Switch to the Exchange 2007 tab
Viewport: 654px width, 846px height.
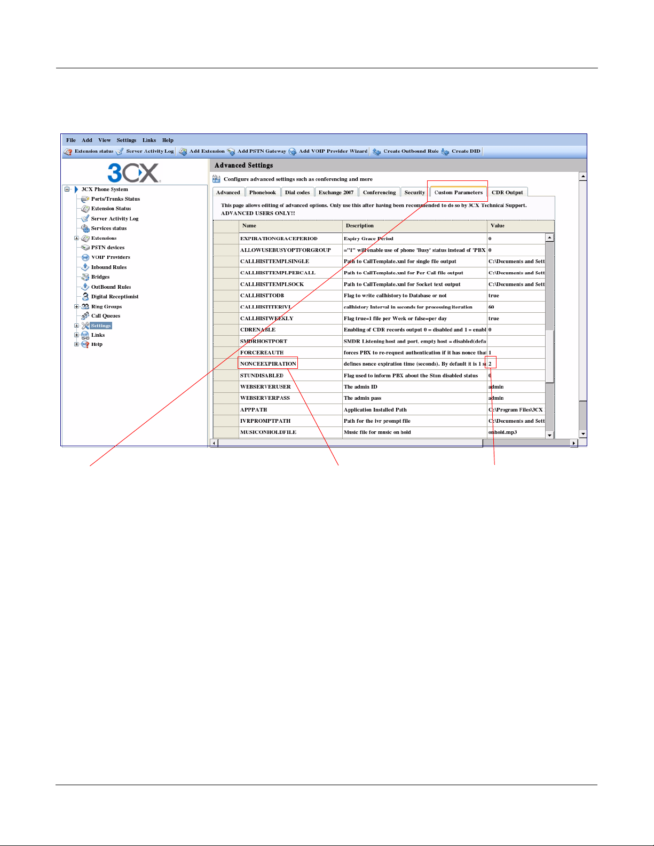coord(336,192)
